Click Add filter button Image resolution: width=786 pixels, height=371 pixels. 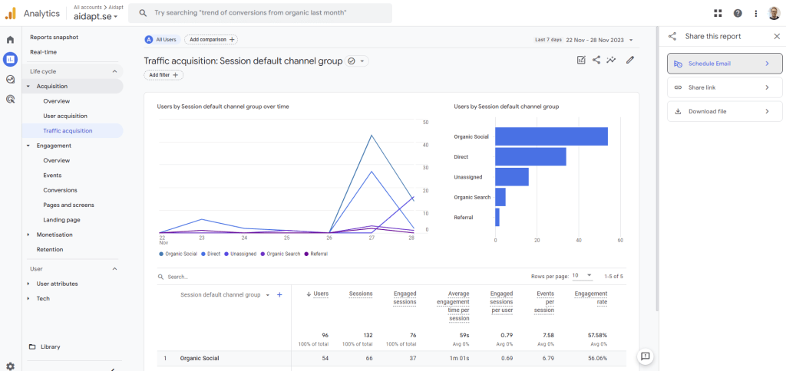pos(163,74)
